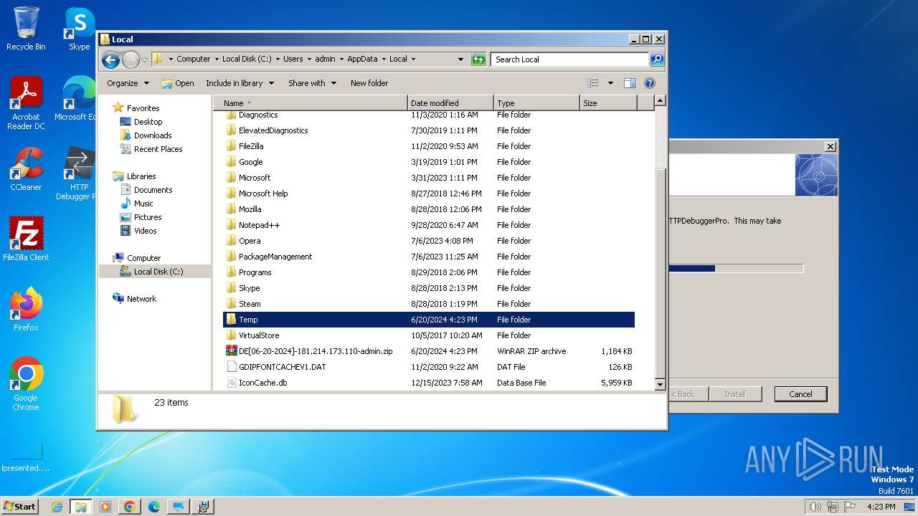Click the Local Disk (C:) breadcrumb

click(x=247, y=59)
